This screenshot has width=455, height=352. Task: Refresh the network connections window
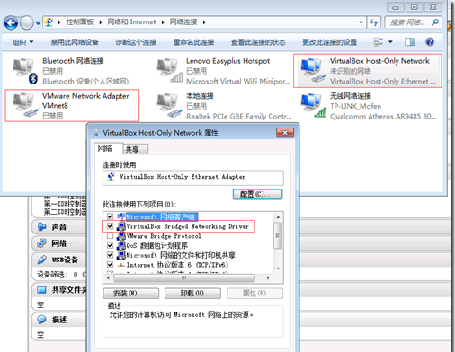374,22
